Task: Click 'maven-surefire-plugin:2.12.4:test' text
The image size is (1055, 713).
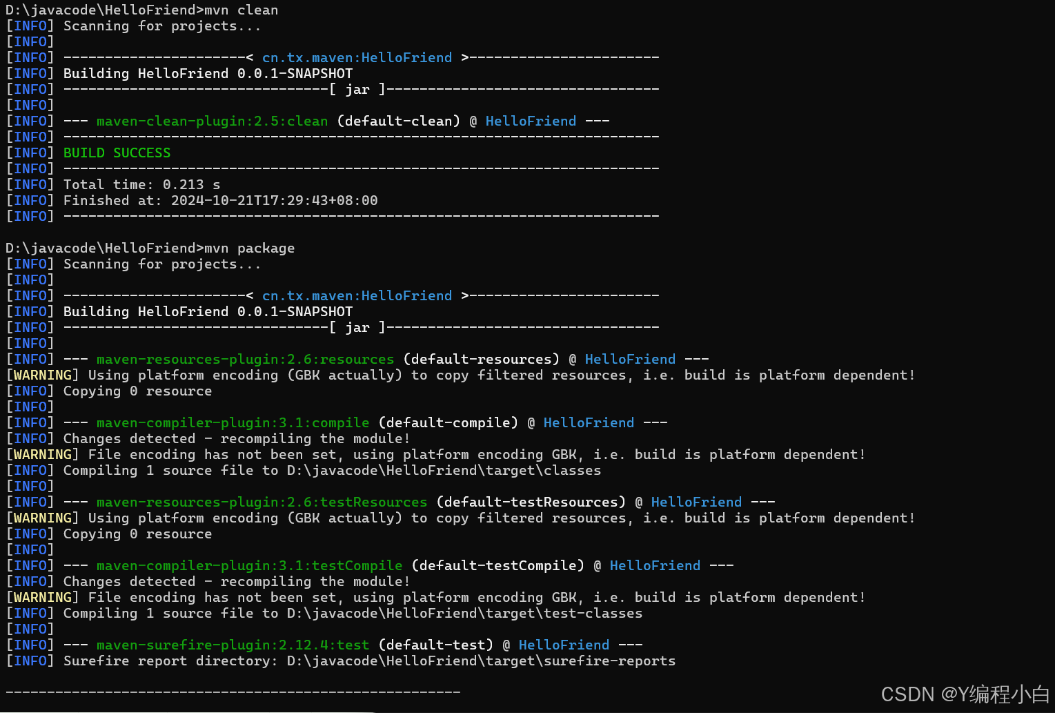Action: pyautogui.click(x=233, y=645)
